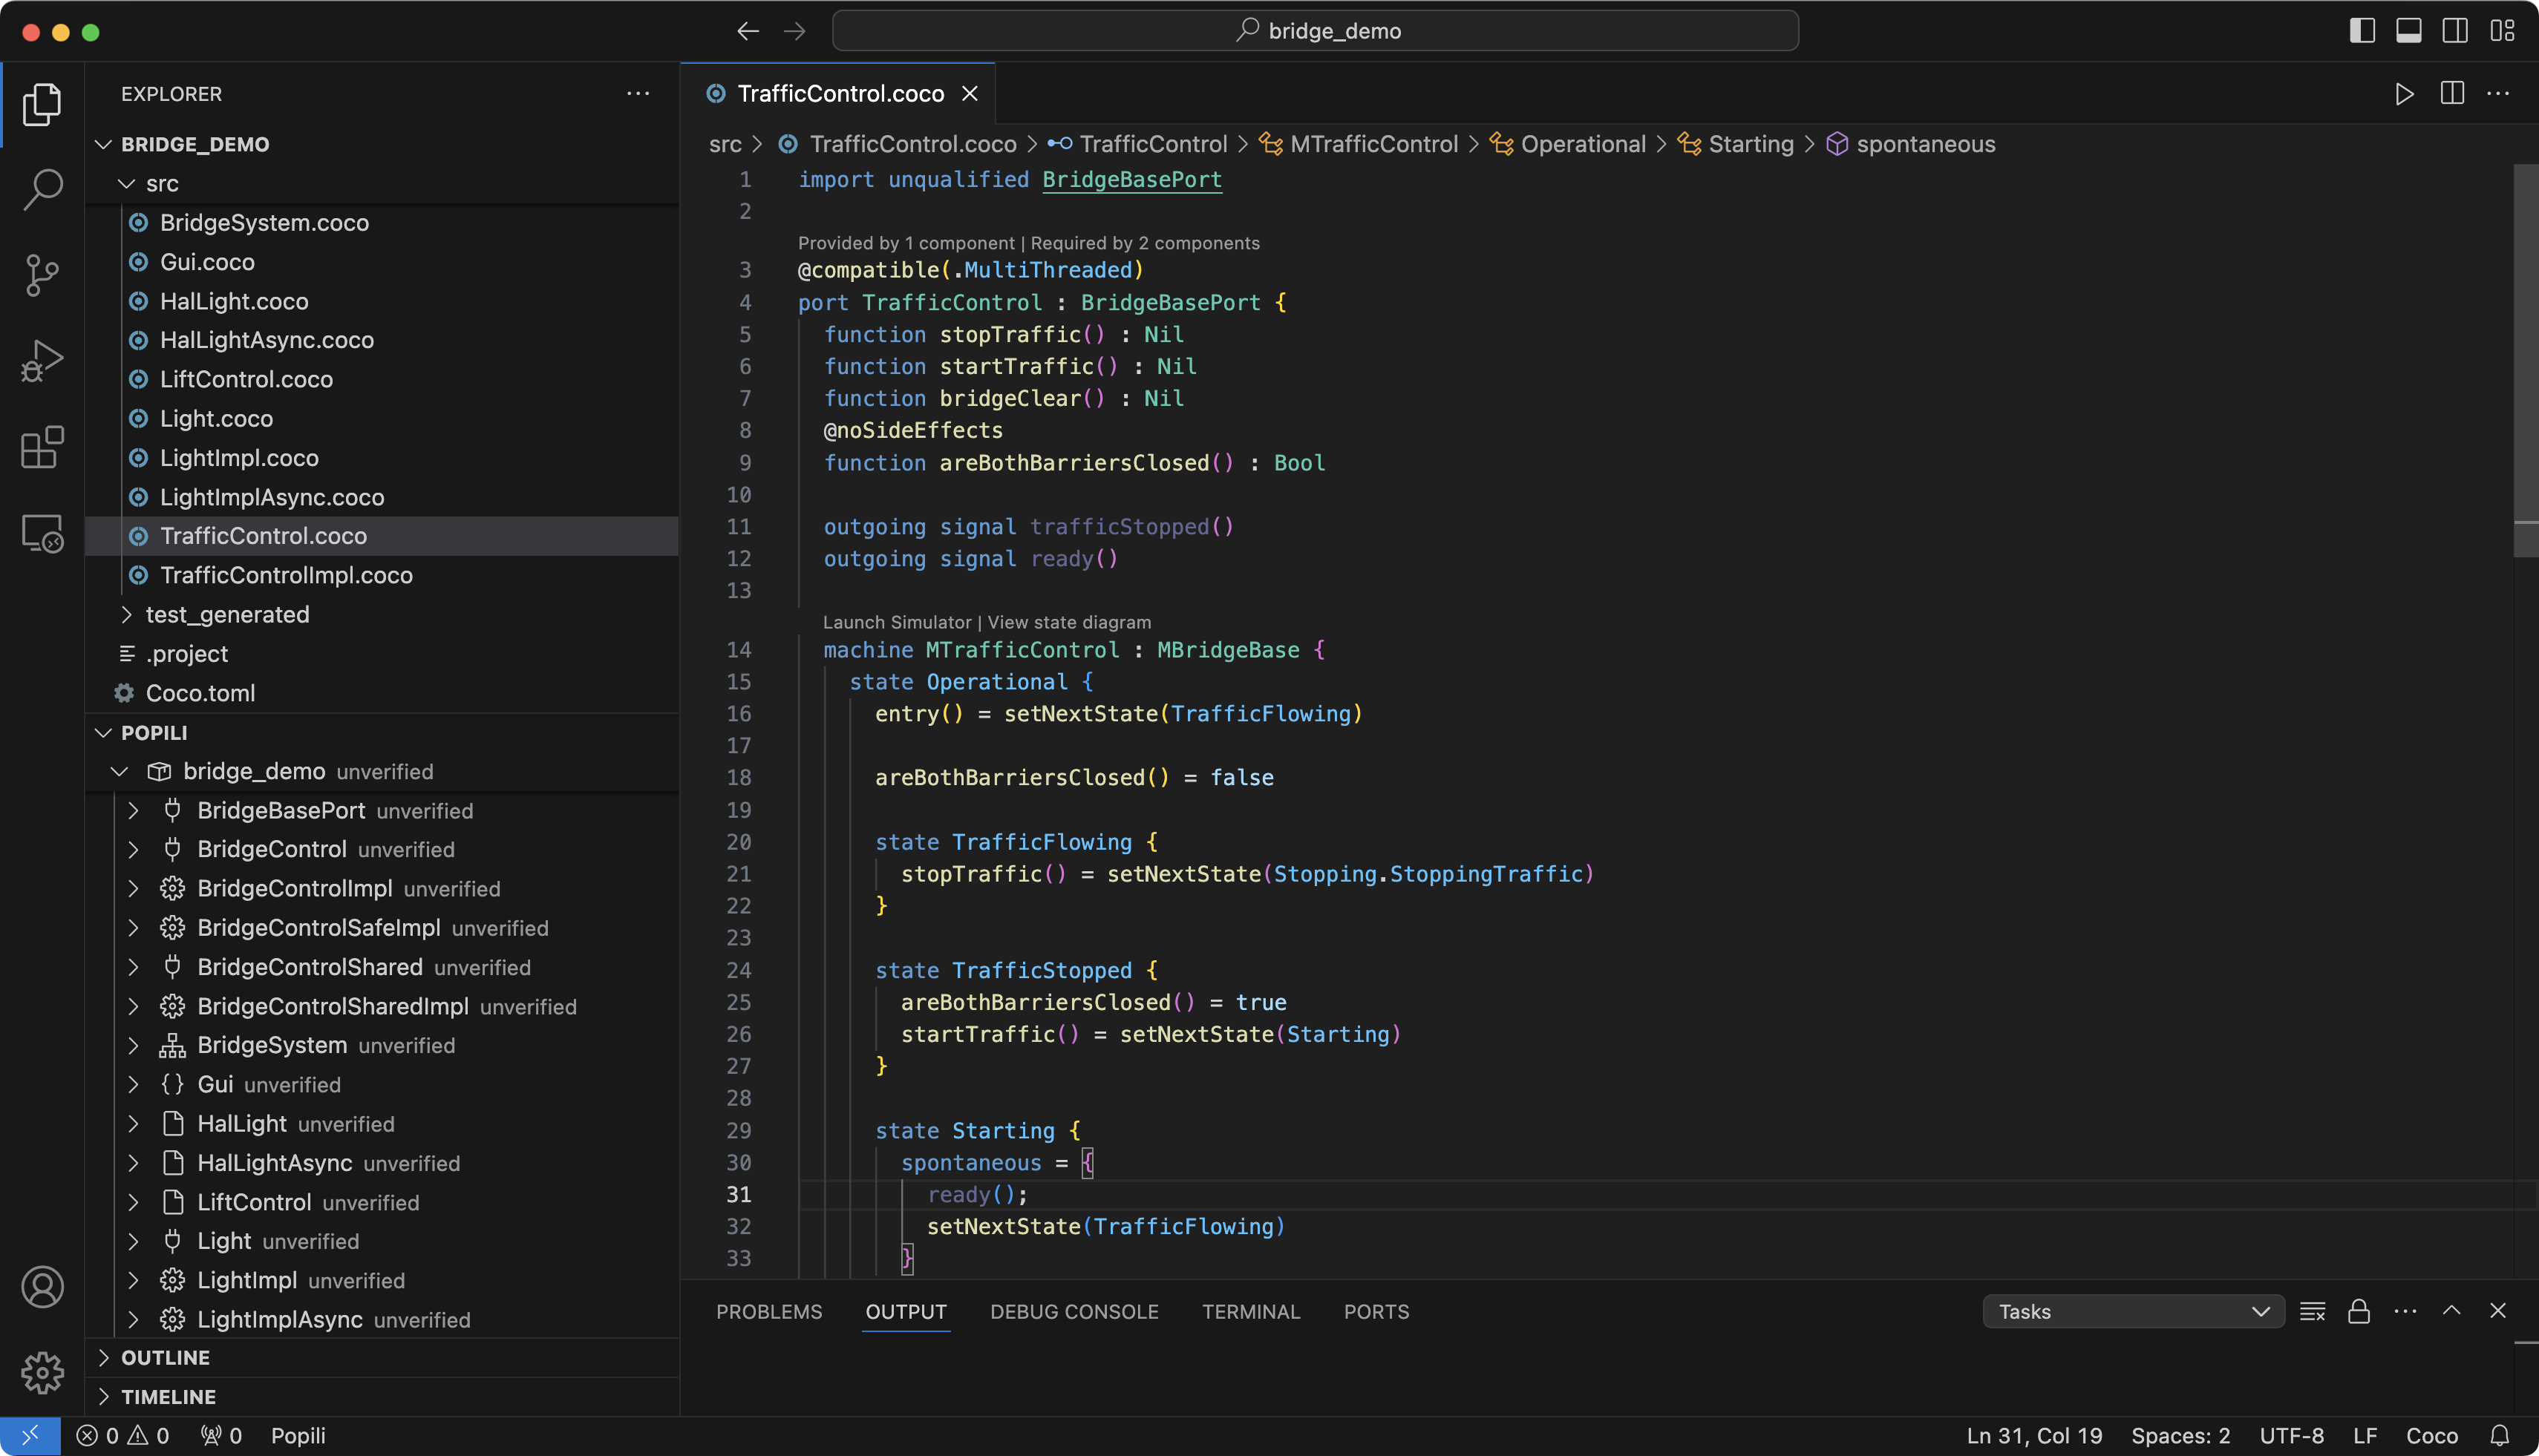
Task: Open notifications bell in status bar
Action: tap(2499, 1436)
